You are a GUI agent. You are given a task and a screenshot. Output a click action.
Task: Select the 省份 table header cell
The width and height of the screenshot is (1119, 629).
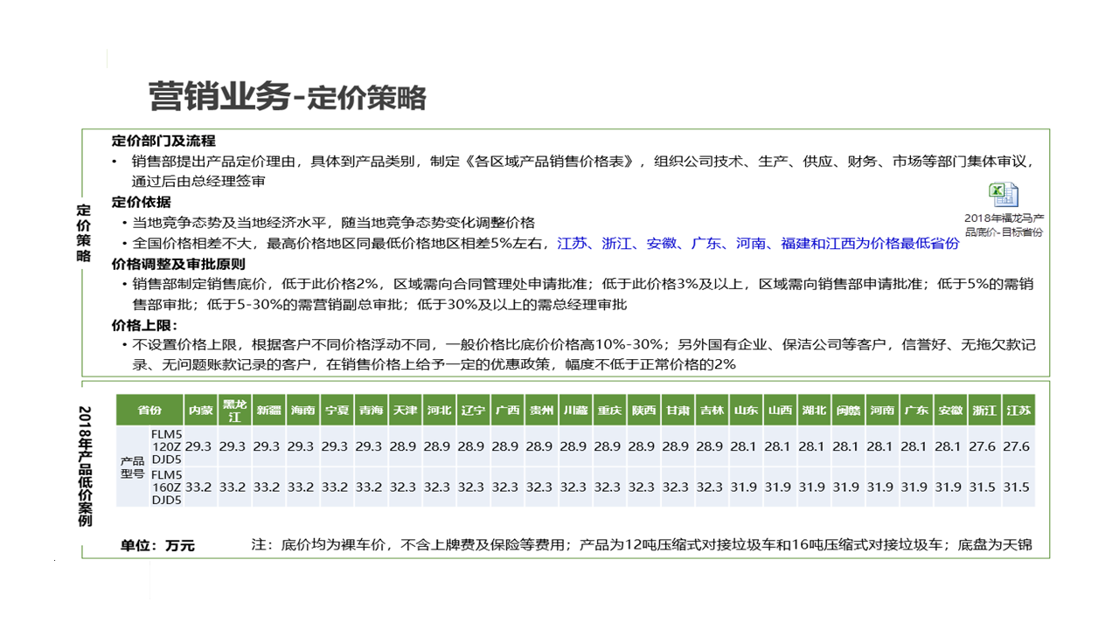click(149, 410)
